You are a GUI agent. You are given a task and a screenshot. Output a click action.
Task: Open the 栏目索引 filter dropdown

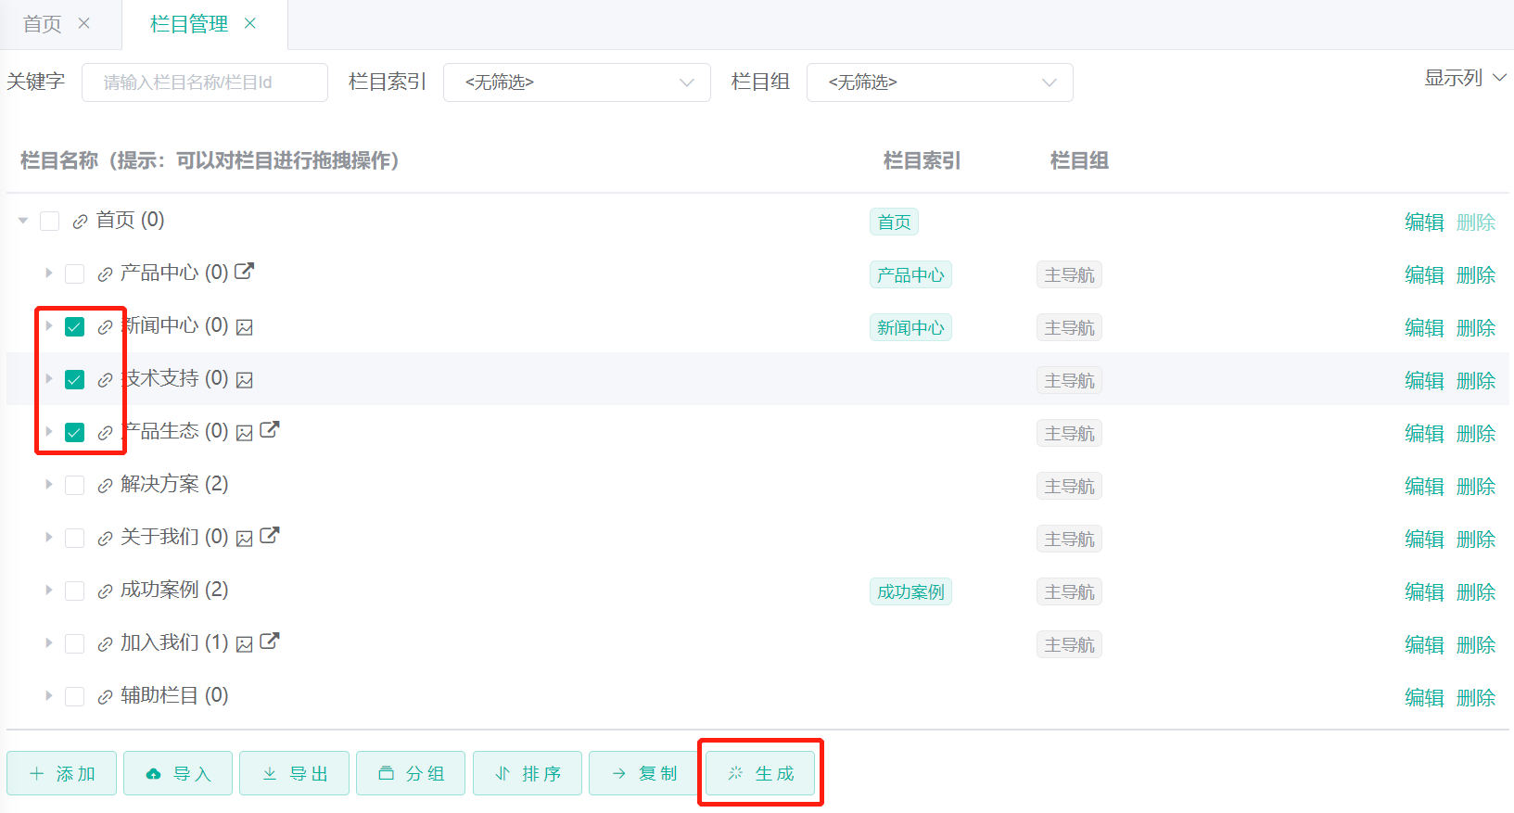577,83
